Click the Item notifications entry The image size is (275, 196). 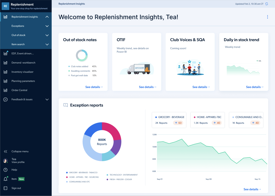(x=14, y=179)
